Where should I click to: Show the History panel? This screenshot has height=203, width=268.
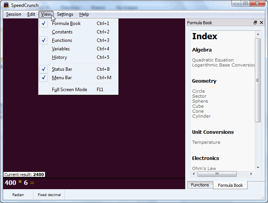click(x=78, y=57)
